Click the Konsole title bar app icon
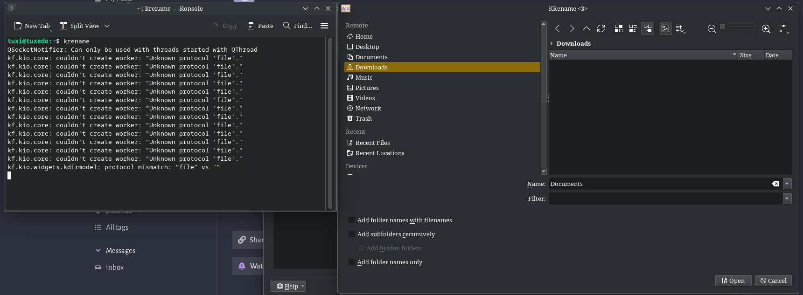803x295 pixels. tap(12, 8)
